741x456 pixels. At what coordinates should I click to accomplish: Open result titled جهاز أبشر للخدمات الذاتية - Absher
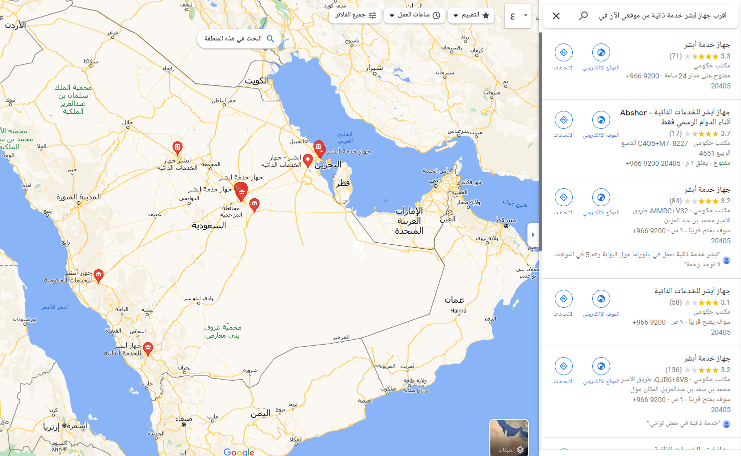tap(675, 117)
